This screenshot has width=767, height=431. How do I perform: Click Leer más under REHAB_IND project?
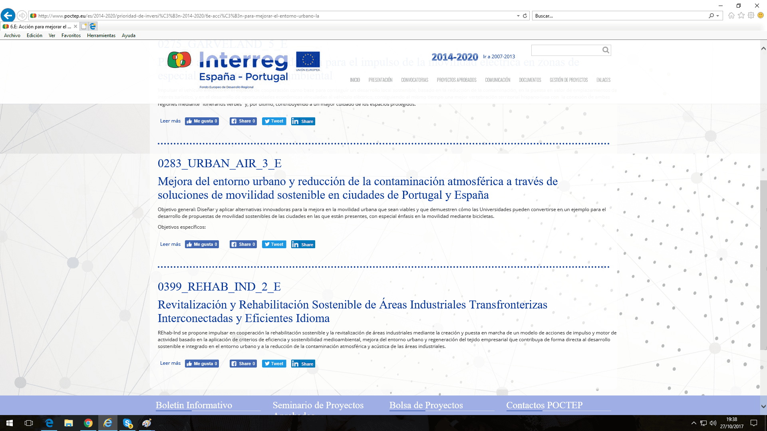[x=170, y=363]
